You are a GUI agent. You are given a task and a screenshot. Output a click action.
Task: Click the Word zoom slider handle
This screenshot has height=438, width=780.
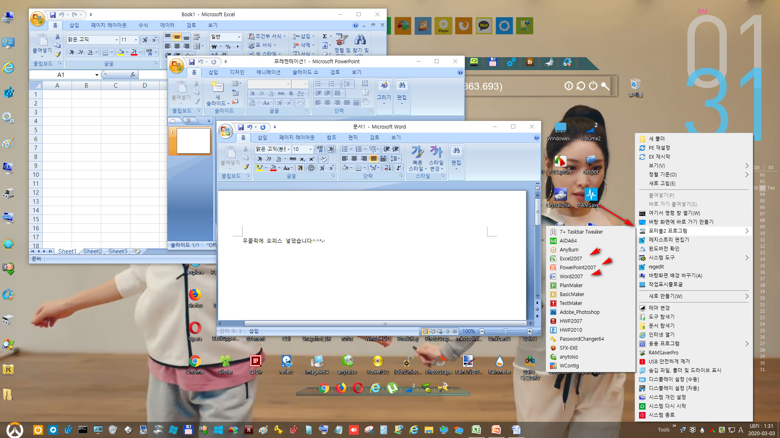click(x=505, y=331)
